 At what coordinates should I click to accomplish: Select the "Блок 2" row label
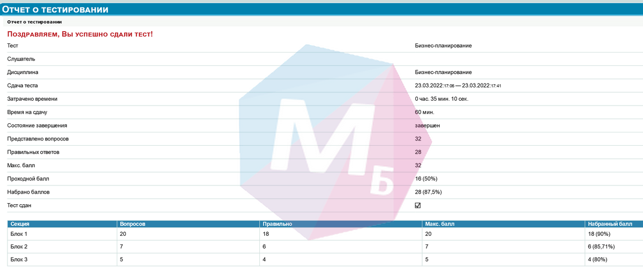tap(19, 247)
